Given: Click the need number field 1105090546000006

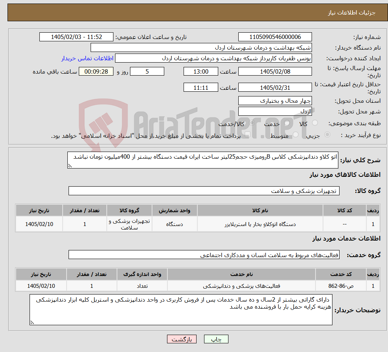Looking at the screenshot, I should pos(275,37).
